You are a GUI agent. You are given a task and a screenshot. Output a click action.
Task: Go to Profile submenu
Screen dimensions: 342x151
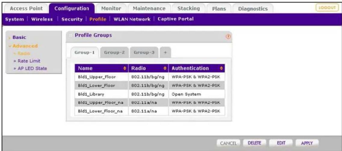pyautogui.click(x=98, y=19)
